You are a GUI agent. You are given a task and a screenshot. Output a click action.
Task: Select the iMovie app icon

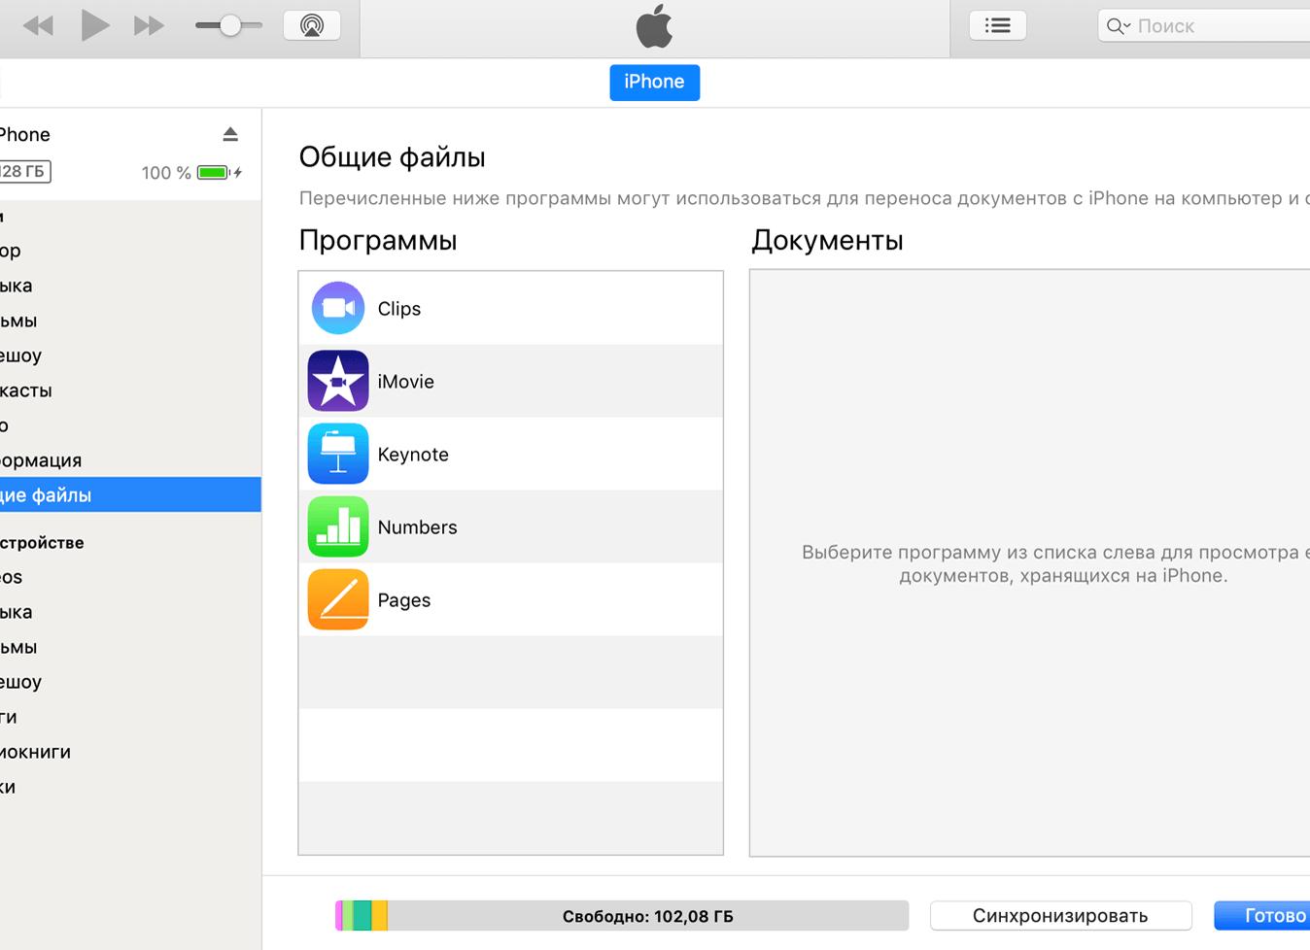tap(338, 381)
